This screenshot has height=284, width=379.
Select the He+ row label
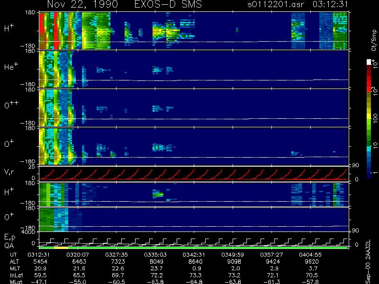[x=11, y=66]
